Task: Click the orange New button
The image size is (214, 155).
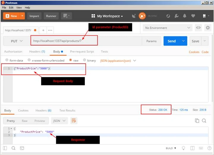Action: pyautogui.click(x=12, y=16)
